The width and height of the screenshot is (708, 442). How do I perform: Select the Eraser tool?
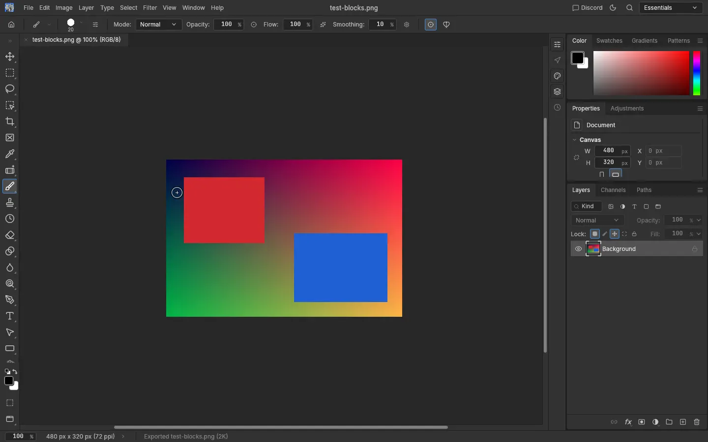pyautogui.click(x=10, y=235)
